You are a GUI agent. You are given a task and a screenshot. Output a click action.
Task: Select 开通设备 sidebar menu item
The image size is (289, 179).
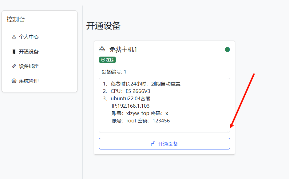coord(29,52)
